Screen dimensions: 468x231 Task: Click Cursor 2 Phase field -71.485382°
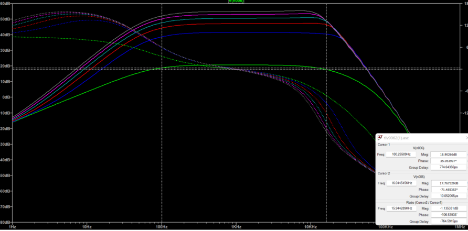click(448, 190)
